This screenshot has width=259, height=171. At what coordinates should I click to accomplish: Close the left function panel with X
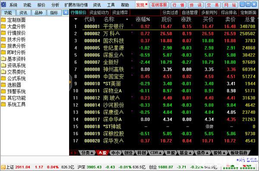click(x=66, y=12)
